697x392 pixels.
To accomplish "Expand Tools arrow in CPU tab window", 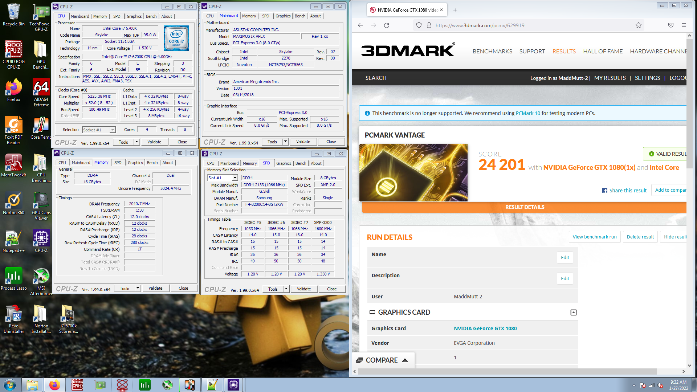I will pyautogui.click(x=137, y=142).
